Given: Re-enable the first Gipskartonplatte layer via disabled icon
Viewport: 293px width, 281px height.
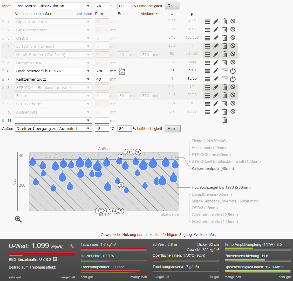Looking at the screenshot, I should coord(233,21).
